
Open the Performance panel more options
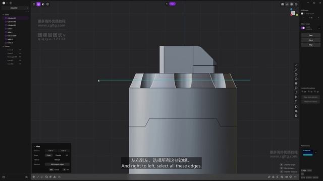[316, 152]
